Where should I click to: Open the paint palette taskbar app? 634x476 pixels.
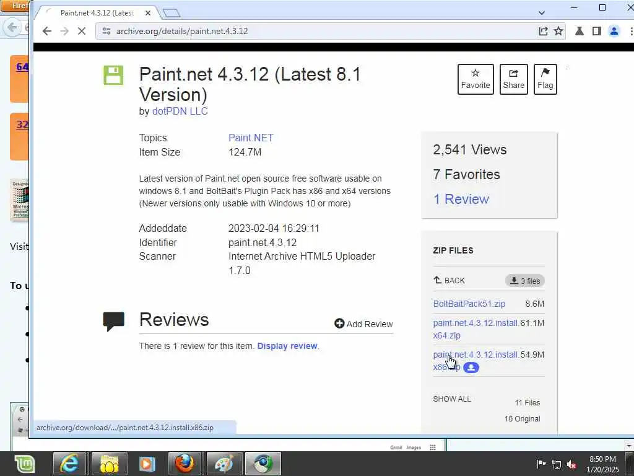coord(224,464)
